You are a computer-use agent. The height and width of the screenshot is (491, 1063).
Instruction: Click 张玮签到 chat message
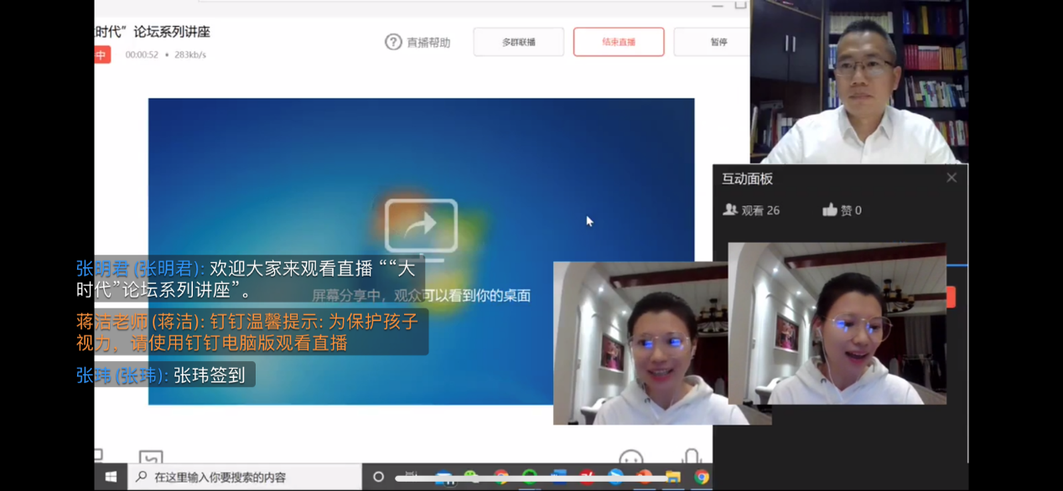coord(165,375)
